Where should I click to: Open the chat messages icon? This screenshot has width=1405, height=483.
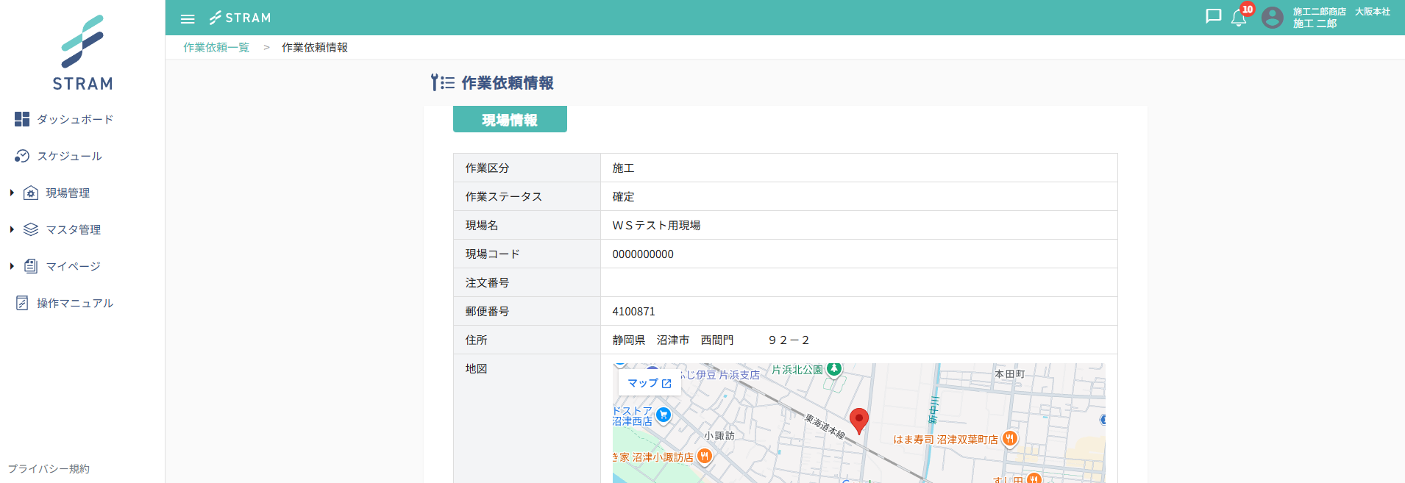pyautogui.click(x=1214, y=16)
